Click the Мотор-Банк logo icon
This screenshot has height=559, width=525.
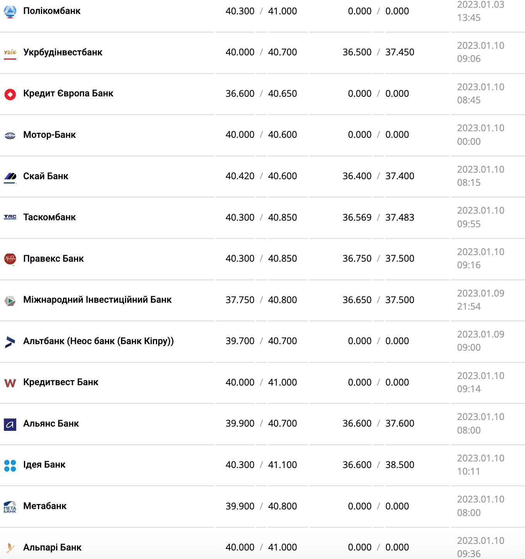click(x=10, y=135)
